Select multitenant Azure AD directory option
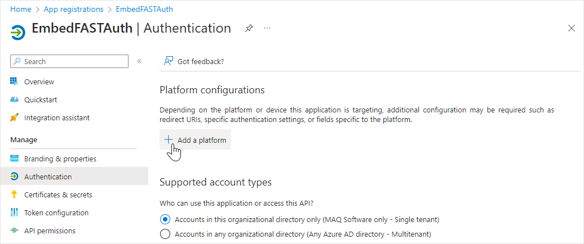 pyautogui.click(x=165, y=234)
